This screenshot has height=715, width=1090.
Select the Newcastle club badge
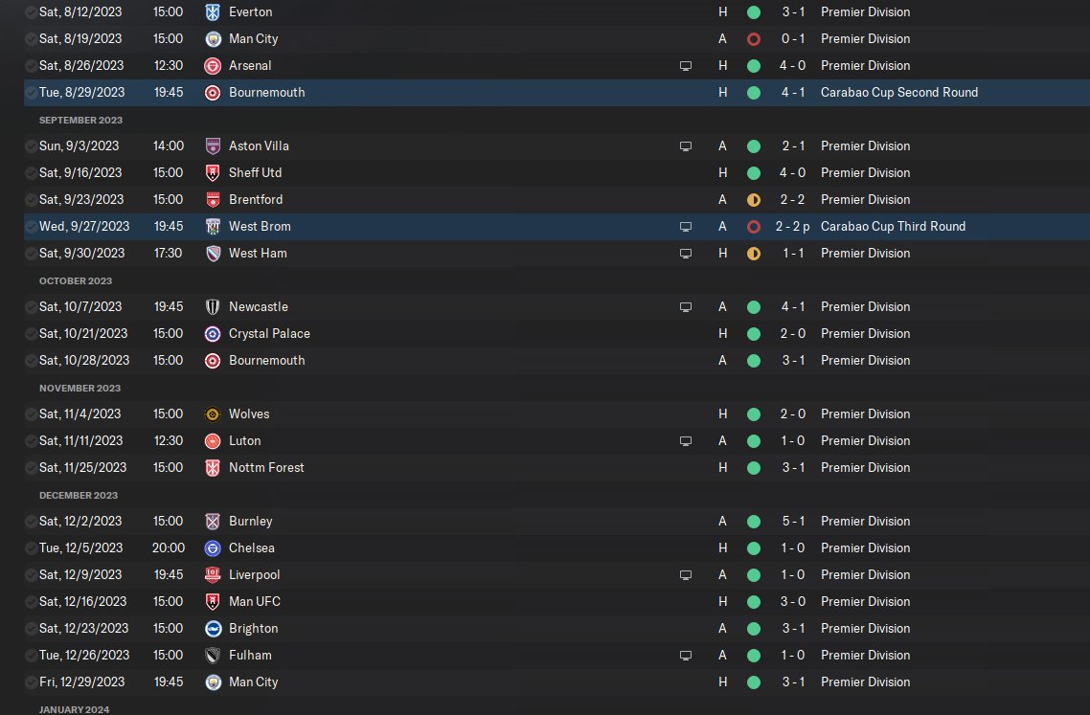pos(213,307)
